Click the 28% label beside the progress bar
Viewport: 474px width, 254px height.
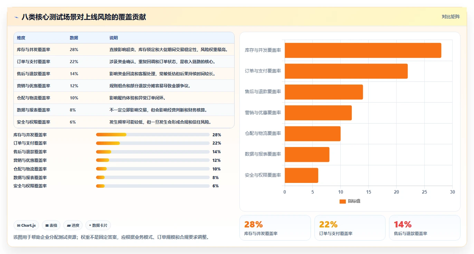coord(217,135)
